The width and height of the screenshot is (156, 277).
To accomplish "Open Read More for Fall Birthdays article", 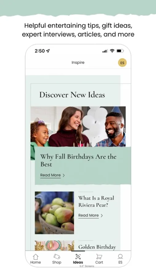I will tap(50, 175).
